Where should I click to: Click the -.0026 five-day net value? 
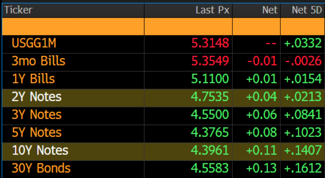pos(303,61)
